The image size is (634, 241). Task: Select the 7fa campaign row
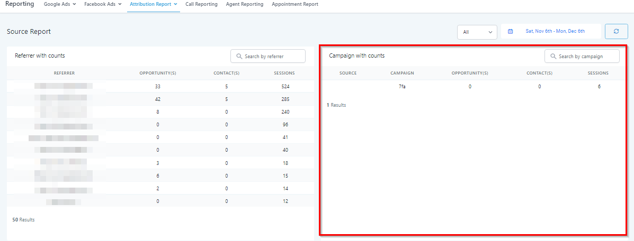[x=402, y=86]
